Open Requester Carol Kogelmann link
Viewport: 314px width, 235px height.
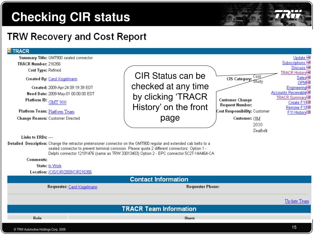point(83,187)
